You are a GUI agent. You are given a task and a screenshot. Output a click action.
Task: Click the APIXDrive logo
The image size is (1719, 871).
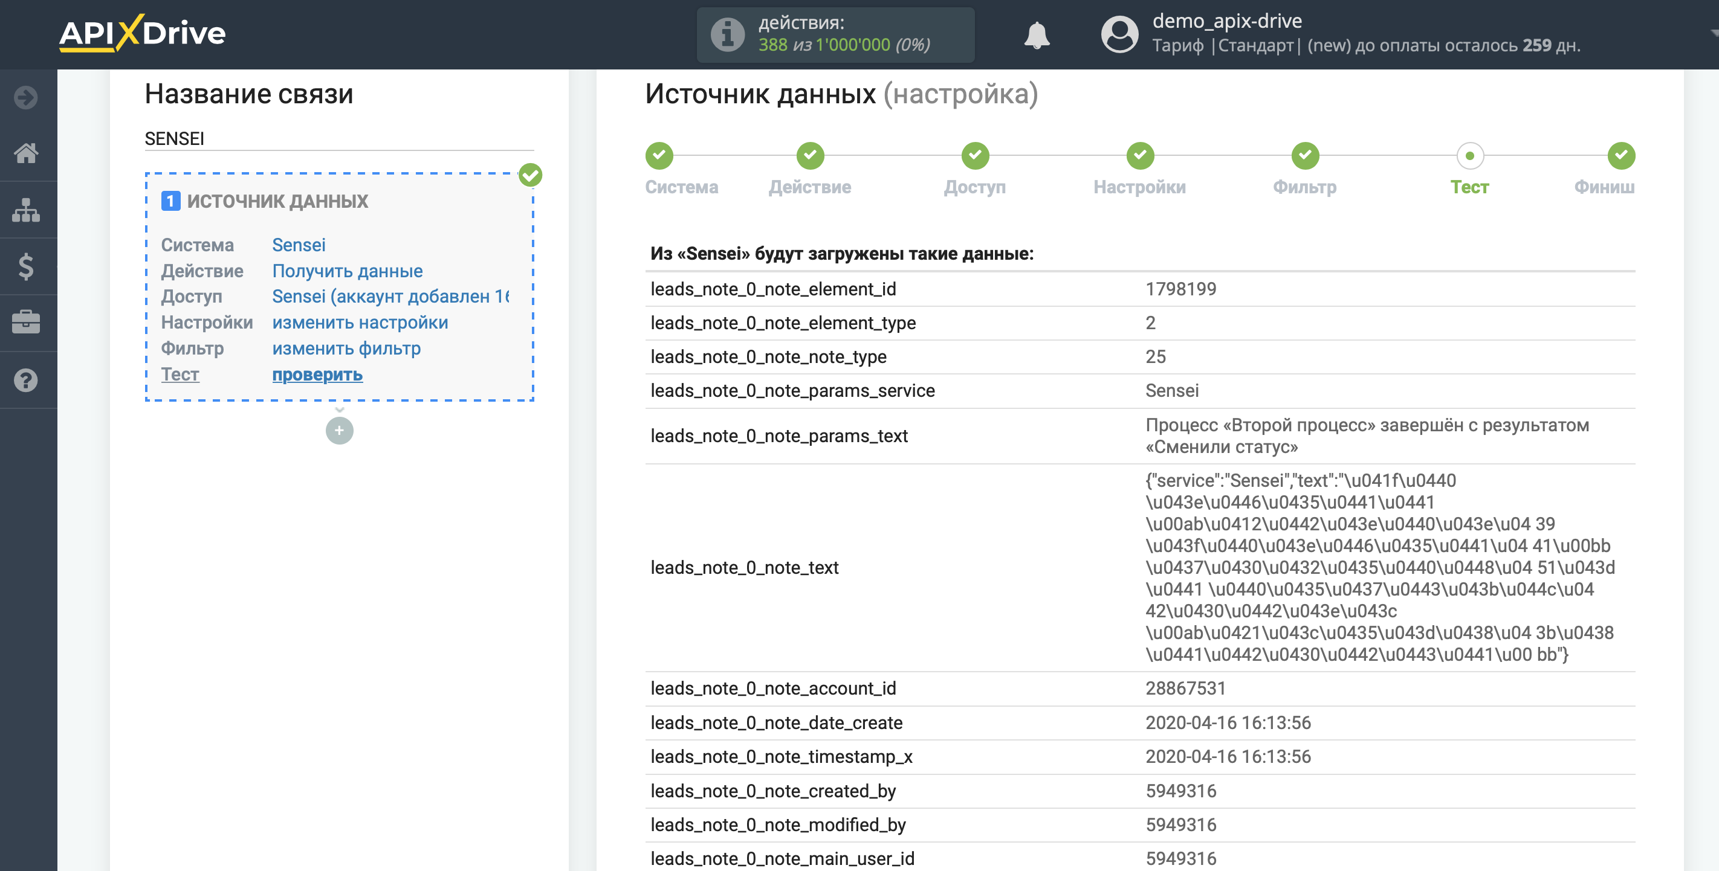point(142,33)
